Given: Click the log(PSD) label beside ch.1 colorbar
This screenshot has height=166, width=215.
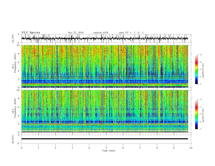Looking at the screenshot, I should [203, 71].
